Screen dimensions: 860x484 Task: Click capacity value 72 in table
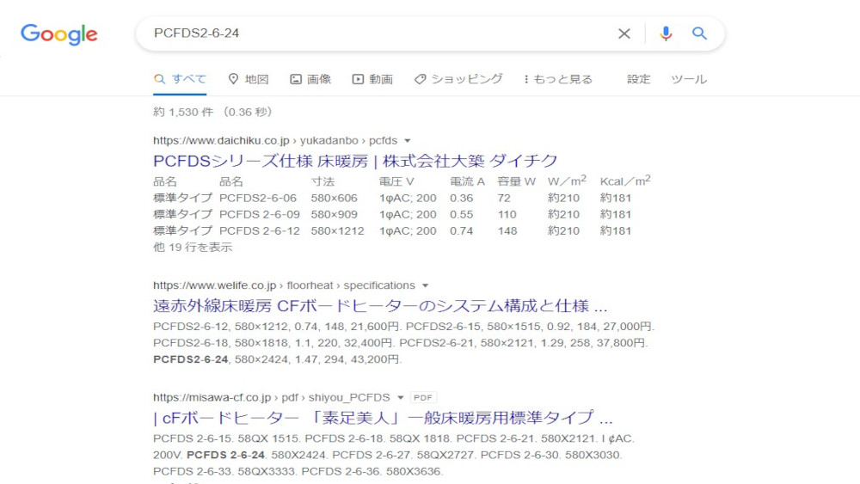coord(504,198)
